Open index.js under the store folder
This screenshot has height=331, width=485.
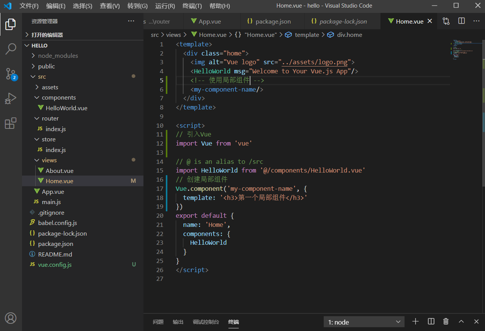pyautogui.click(x=83, y=150)
